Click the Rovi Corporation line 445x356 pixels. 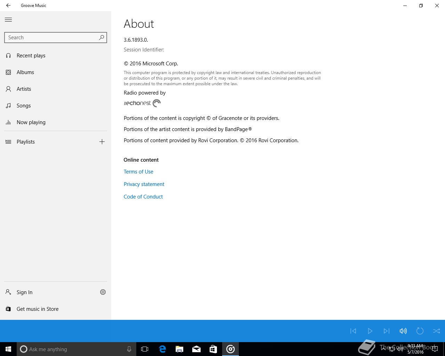coord(211,140)
